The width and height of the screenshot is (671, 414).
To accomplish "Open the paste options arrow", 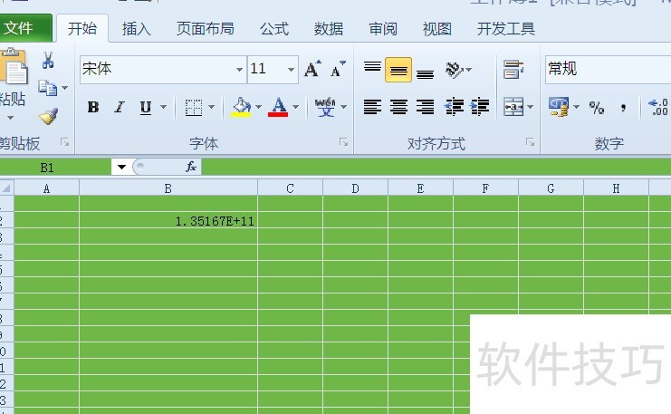I will click(x=10, y=118).
